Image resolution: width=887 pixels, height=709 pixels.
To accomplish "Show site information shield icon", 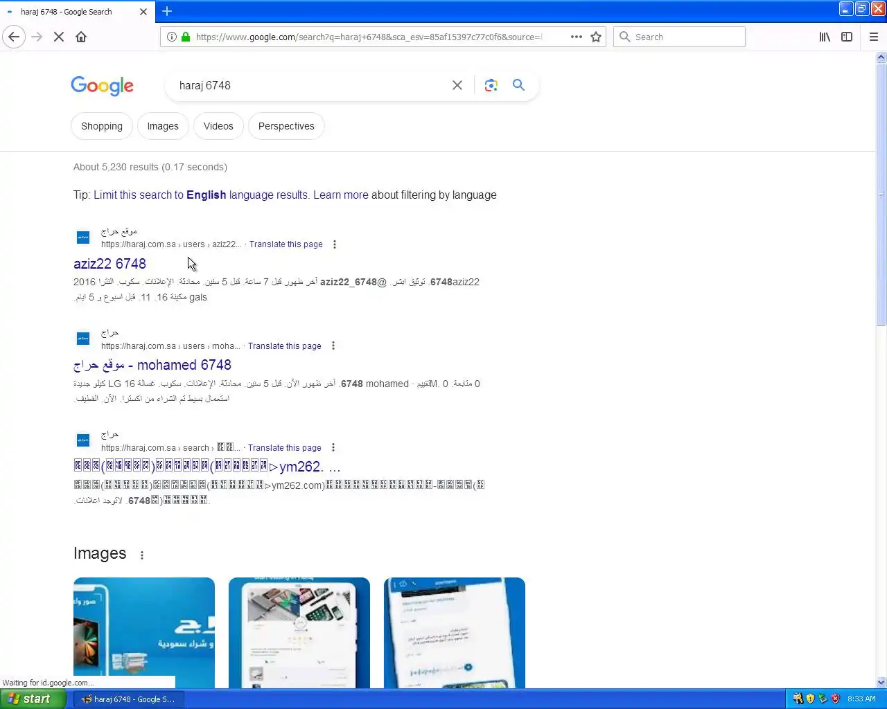I will click(172, 37).
